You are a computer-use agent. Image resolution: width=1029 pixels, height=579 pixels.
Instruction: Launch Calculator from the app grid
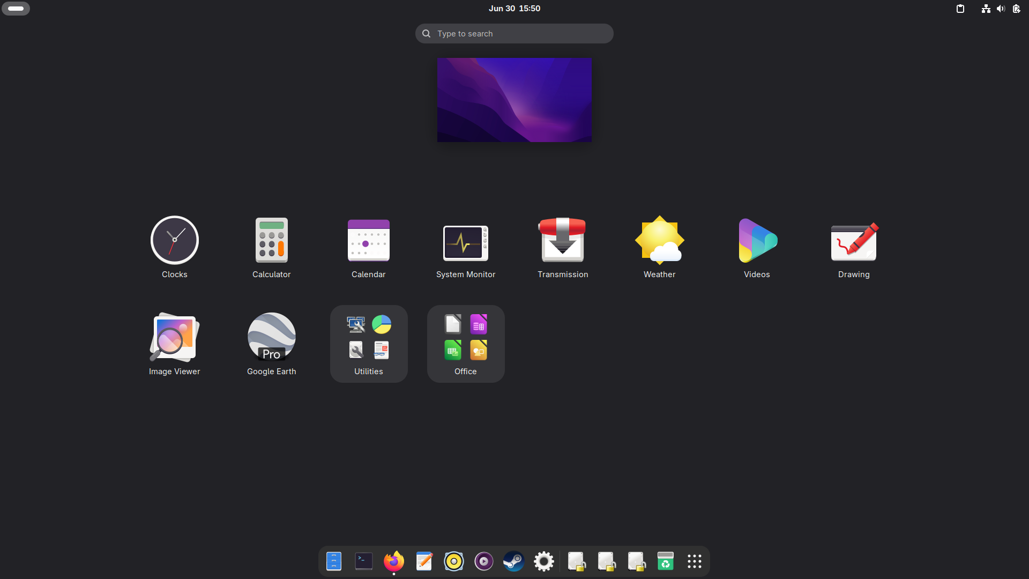[x=272, y=248]
